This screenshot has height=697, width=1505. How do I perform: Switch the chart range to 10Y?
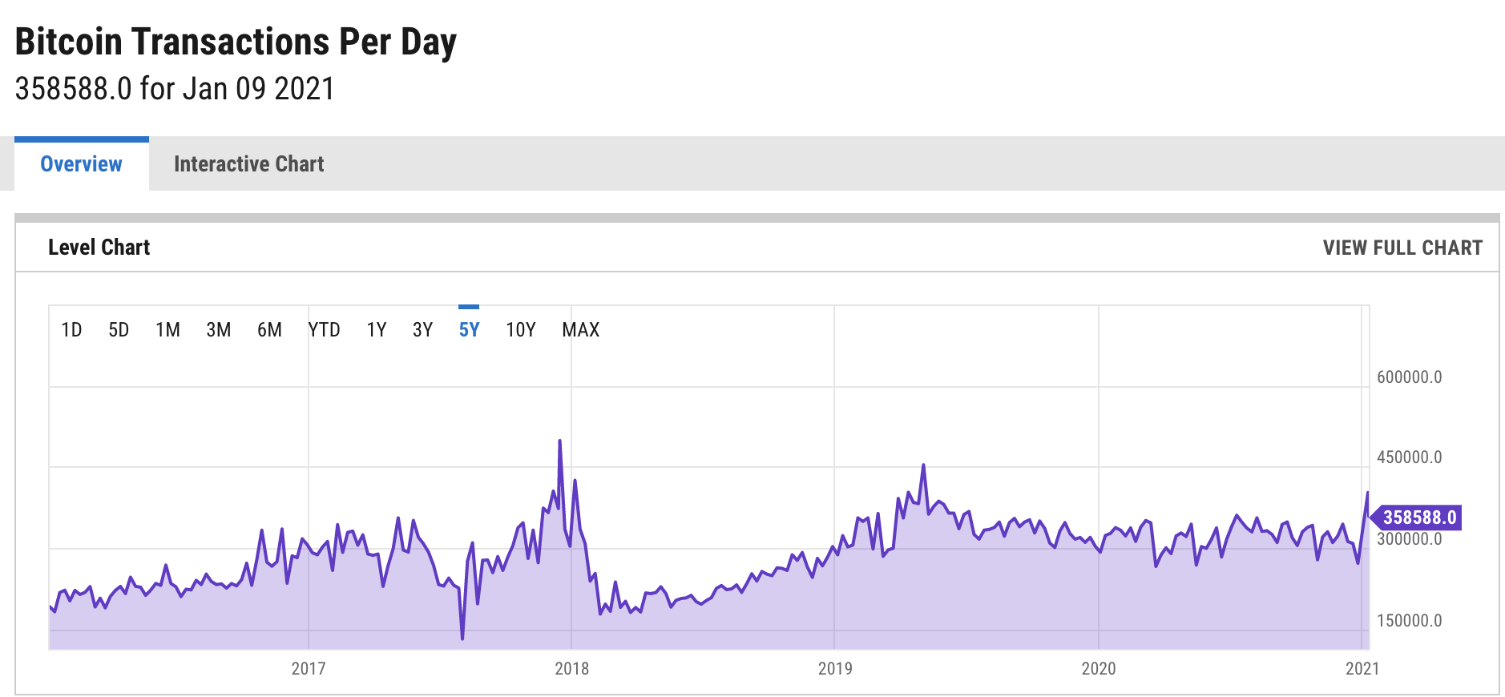[x=521, y=329]
